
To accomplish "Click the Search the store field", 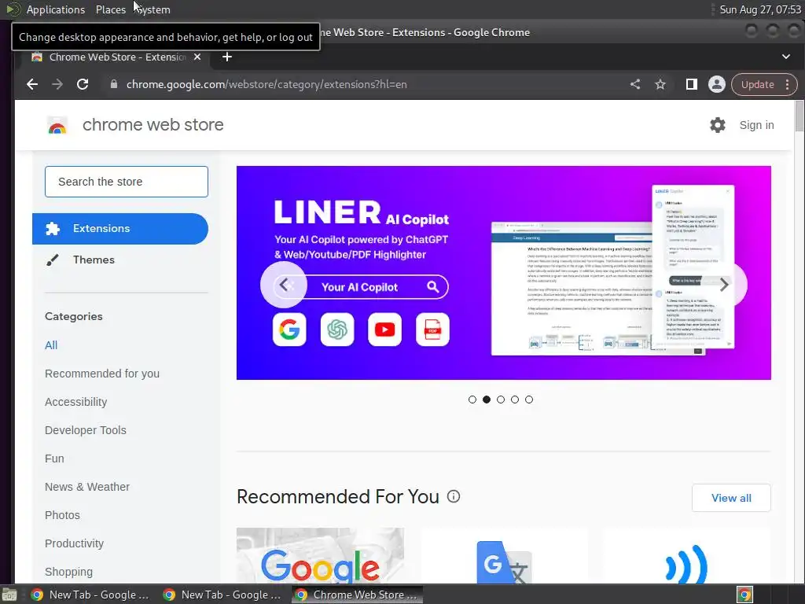I will [x=127, y=182].
